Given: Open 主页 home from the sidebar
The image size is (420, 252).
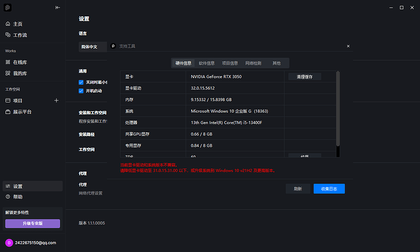Looking at the screenshot, I should coord(18,24).
